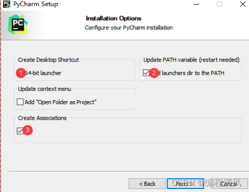The image size is (249, 192).
Task: Click the "Update context menu" group label
Action: click(x=44, y=89)
